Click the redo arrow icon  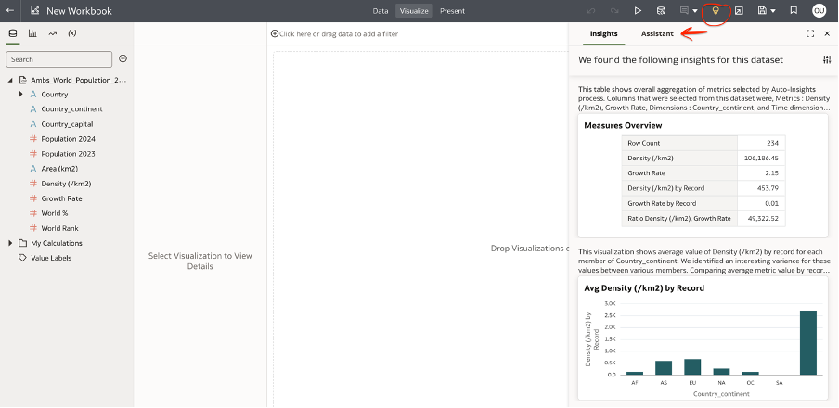pyautogui.click(x=614, y=11)
